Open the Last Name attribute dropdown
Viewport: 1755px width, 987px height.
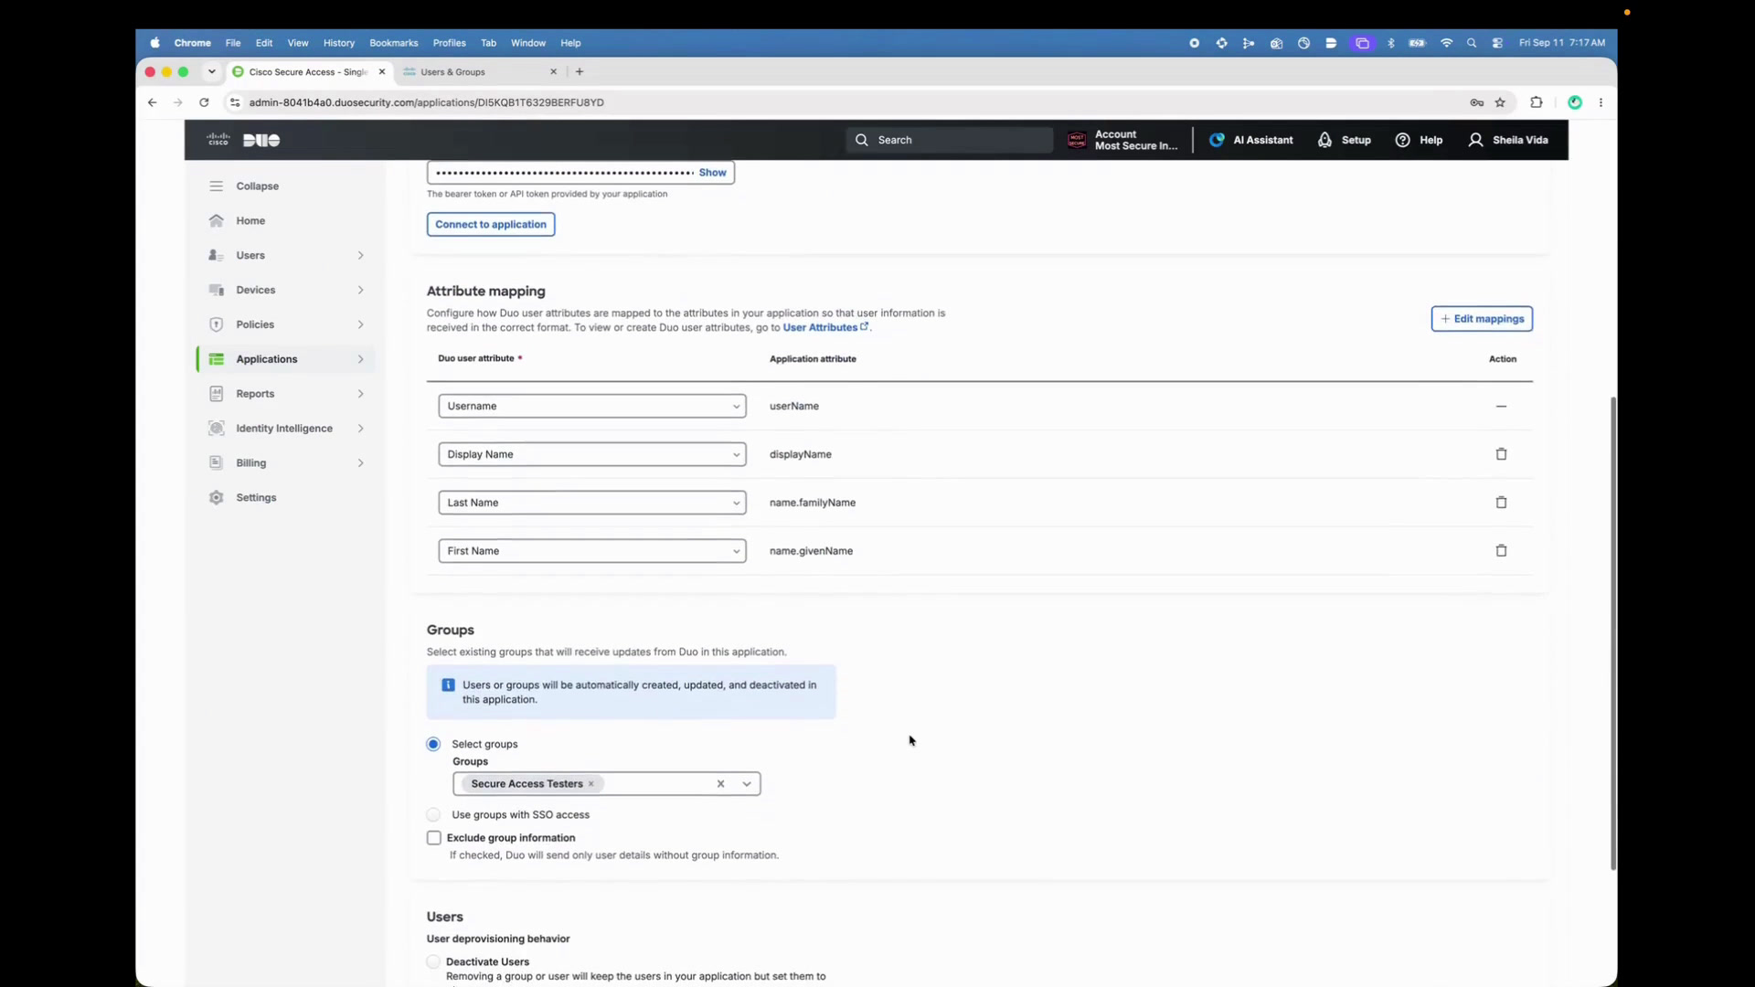pyautogui.click(x=592, y=504)
